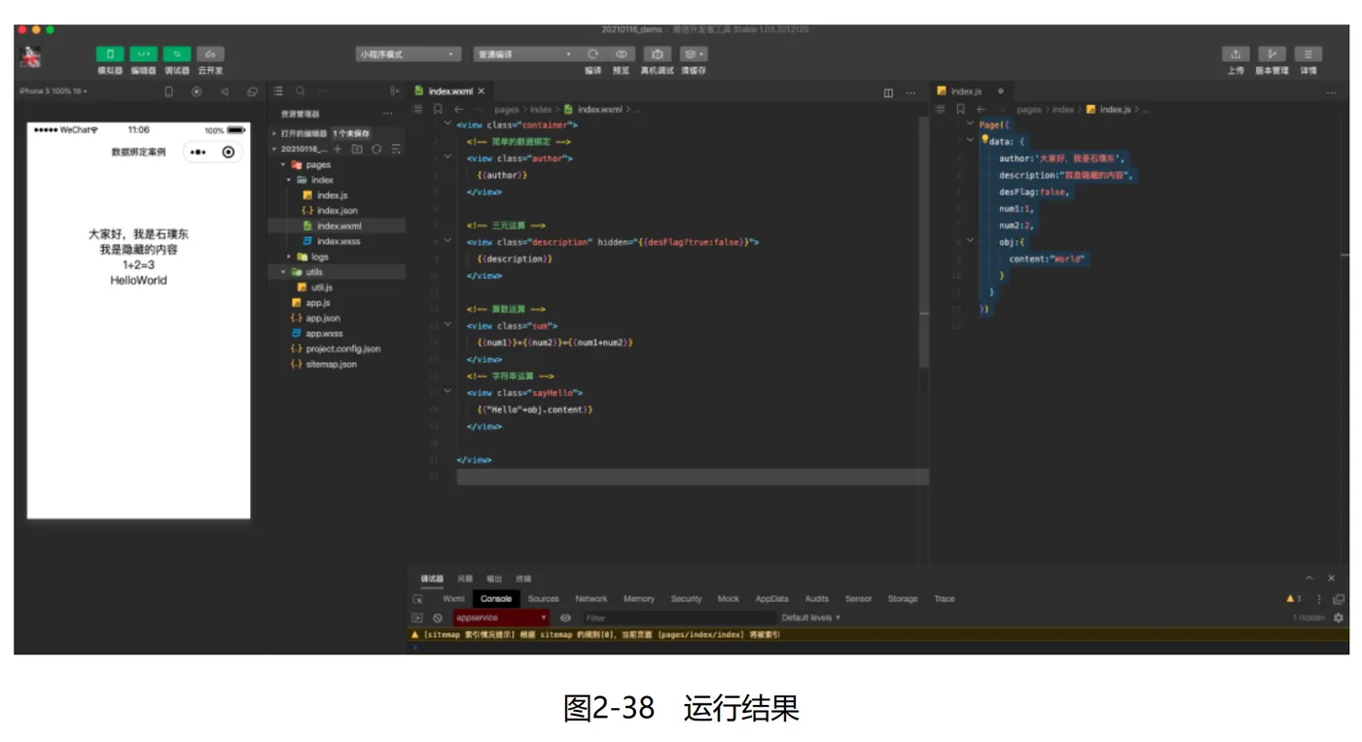Image resolution: width=1362 pixels, height=742 pixels.
Task: Open console settings gear icon
Action: [x=1339, y=618]
